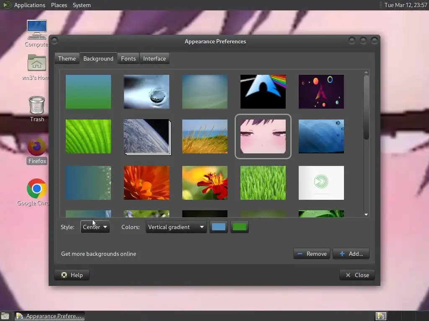The image size is (429, 321).
Task: Select the Background tab
Action: pyautogui.click(x=98, y=59)
